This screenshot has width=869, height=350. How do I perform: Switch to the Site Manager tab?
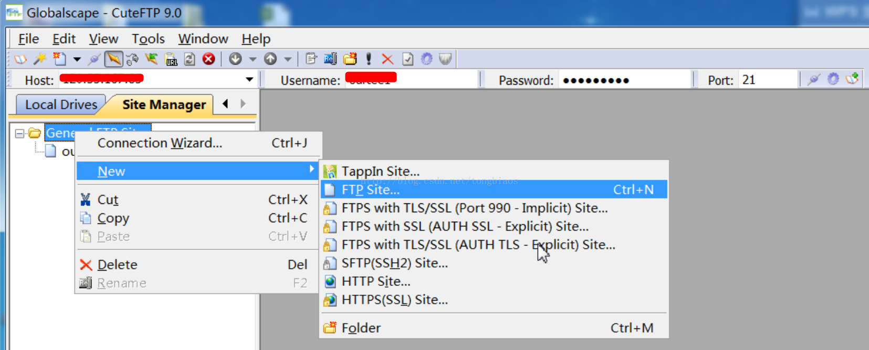(164, 105)
